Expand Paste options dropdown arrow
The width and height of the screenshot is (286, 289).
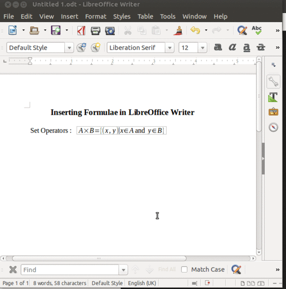167,30
